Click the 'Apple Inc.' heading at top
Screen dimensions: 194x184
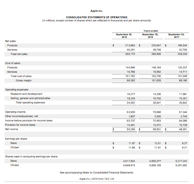tap(97, 11)
